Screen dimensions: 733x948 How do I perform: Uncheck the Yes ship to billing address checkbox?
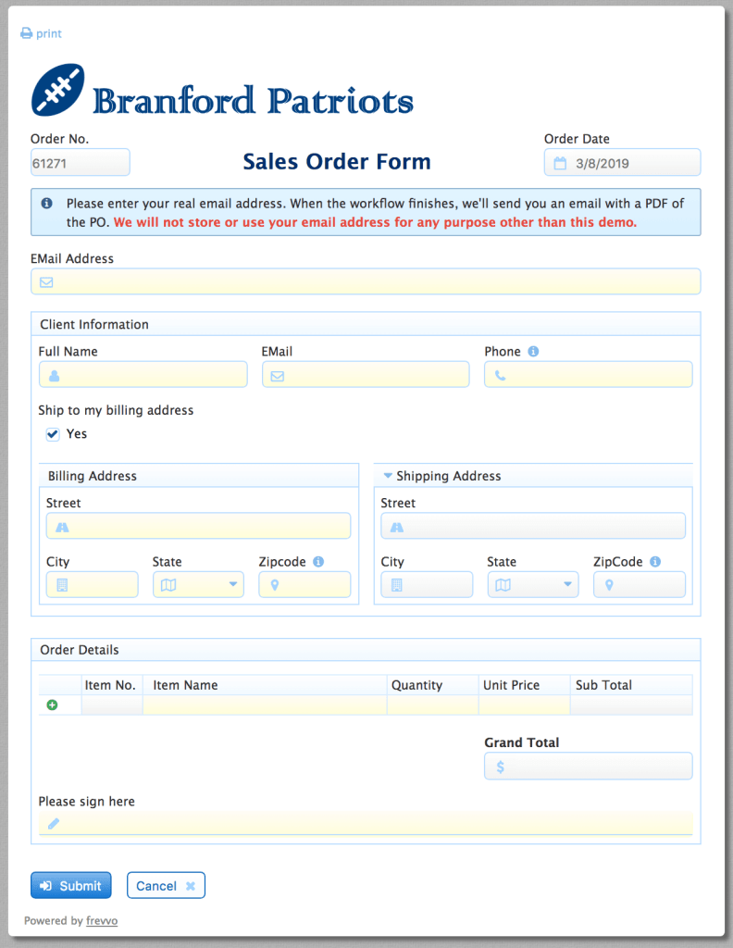[x=53, y=434]
